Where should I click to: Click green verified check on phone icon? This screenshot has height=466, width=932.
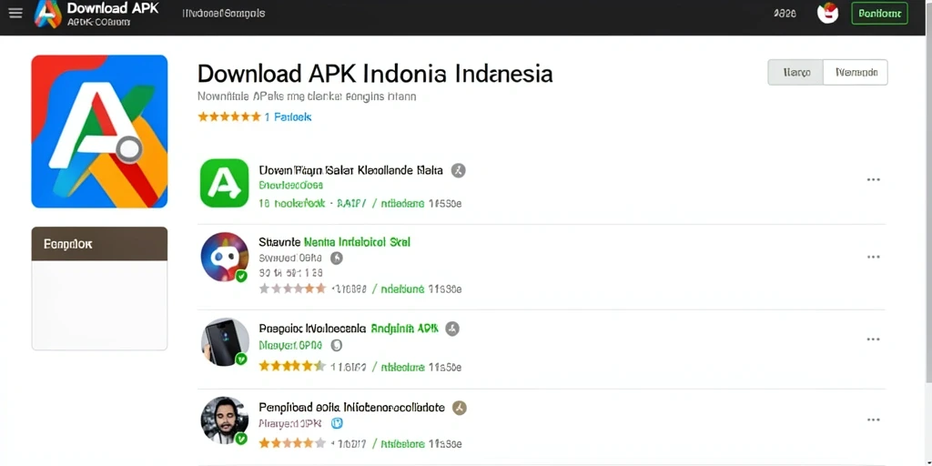tap(240, 359)
